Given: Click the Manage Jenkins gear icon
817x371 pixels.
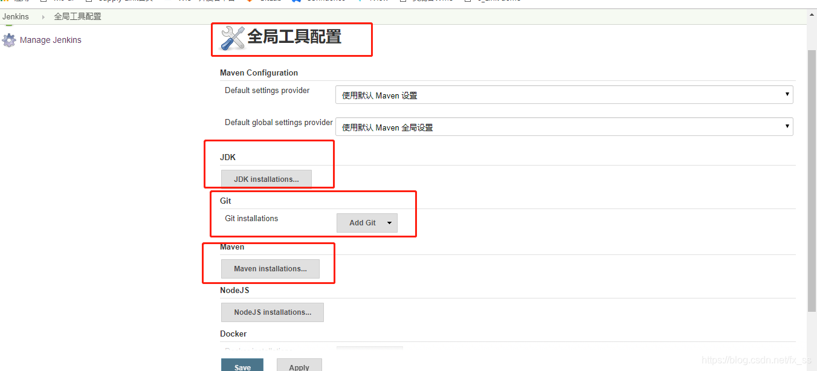Looking at the screenshot, I should (9, 40).
